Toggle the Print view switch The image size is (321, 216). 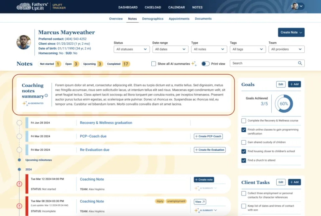205,64
